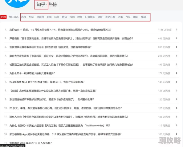Open the 进站必看 tab
The height and width of the screenshot is (147, 183).
pyautogui.click(x=110, y=17)
